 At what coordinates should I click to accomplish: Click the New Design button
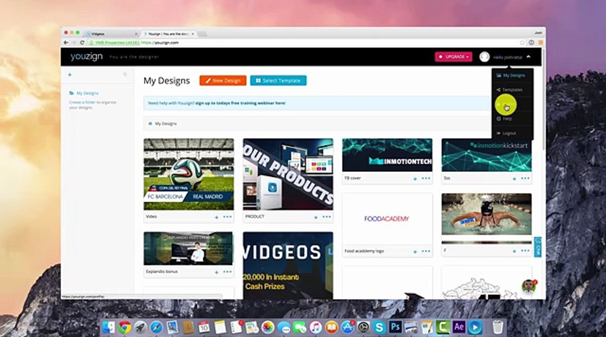pyautogui.click(x=223, y=81)
